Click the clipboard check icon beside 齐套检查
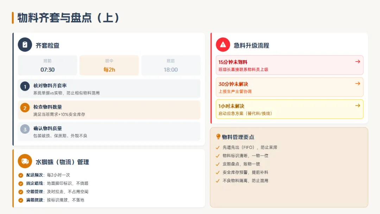Viewport: 380px width, 214px height. tap(25, 45)
